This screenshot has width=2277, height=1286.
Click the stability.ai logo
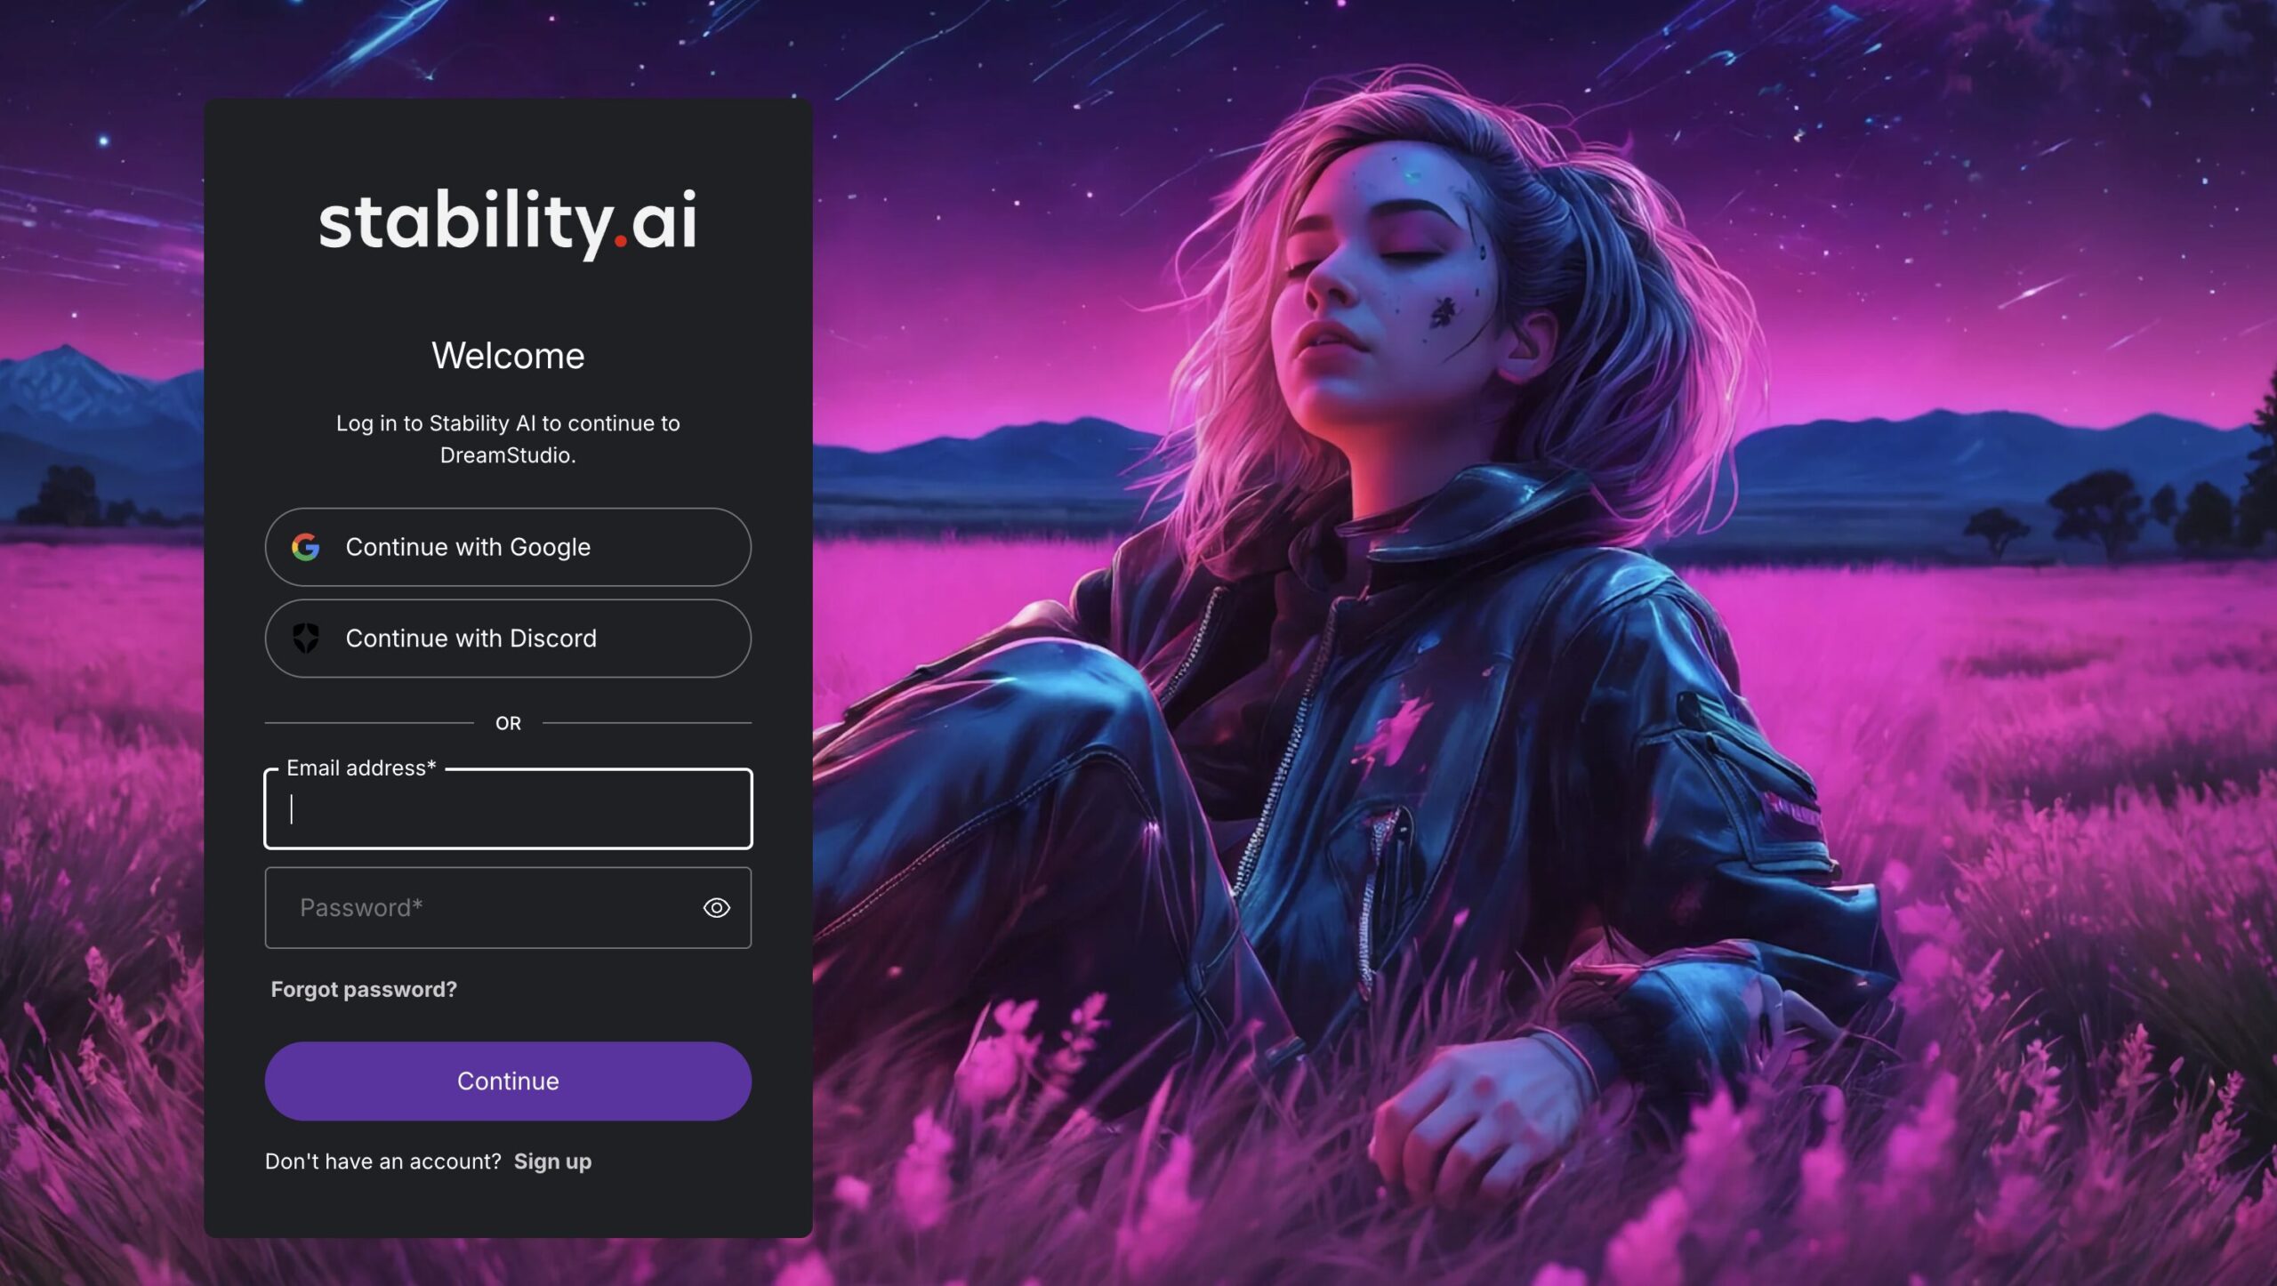point(507,223)
